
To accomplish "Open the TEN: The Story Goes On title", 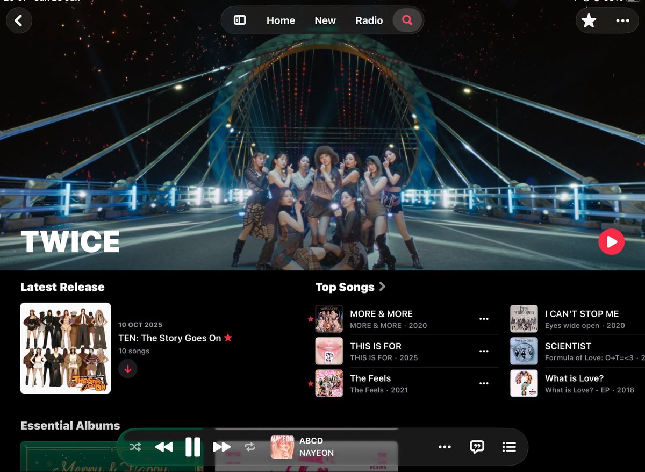I will [x=170, y=338].
